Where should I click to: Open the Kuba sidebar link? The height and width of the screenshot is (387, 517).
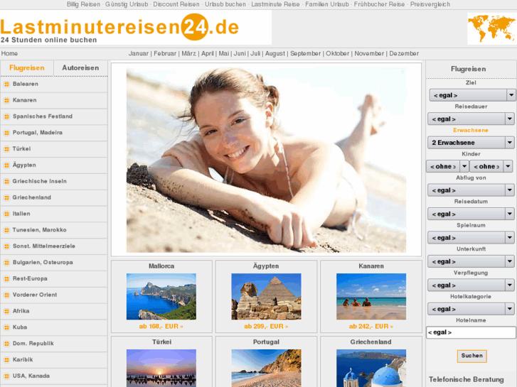tap(20, 327)
